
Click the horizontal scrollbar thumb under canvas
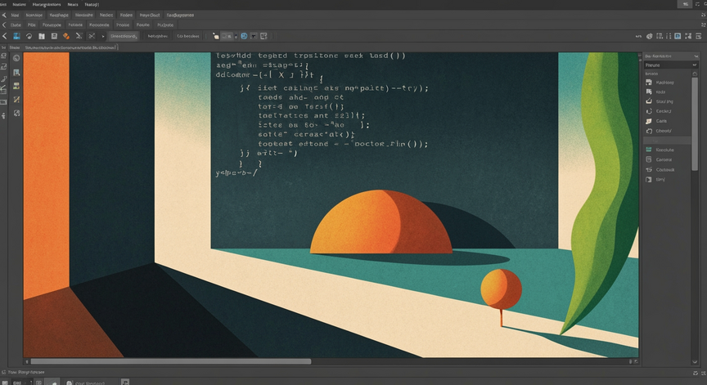click(171, 361)
